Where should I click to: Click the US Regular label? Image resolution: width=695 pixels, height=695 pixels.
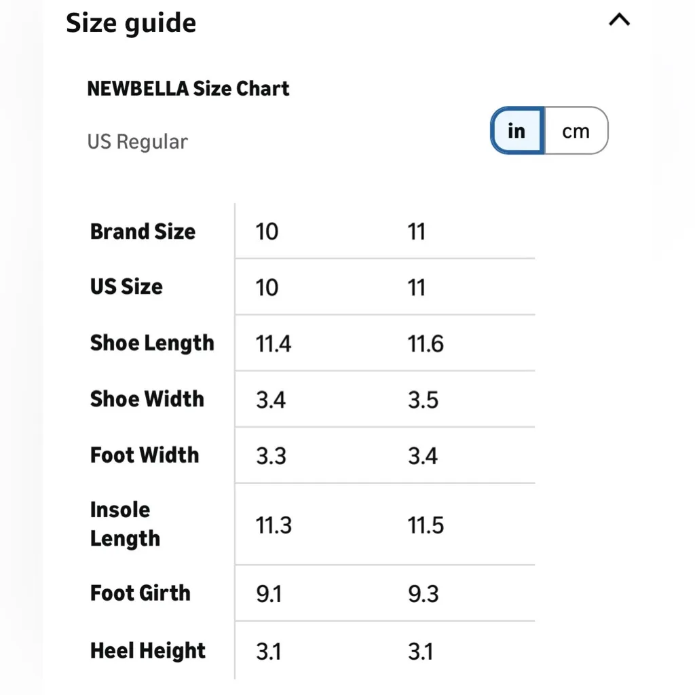click(x=138, y=141)
